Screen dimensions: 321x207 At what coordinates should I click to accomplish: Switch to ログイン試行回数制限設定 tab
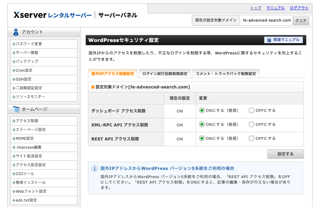(x=165, y=74)
